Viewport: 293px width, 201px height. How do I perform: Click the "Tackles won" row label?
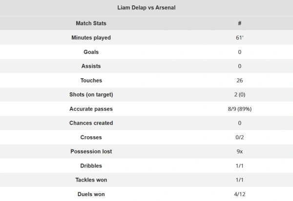pos(91,180)
